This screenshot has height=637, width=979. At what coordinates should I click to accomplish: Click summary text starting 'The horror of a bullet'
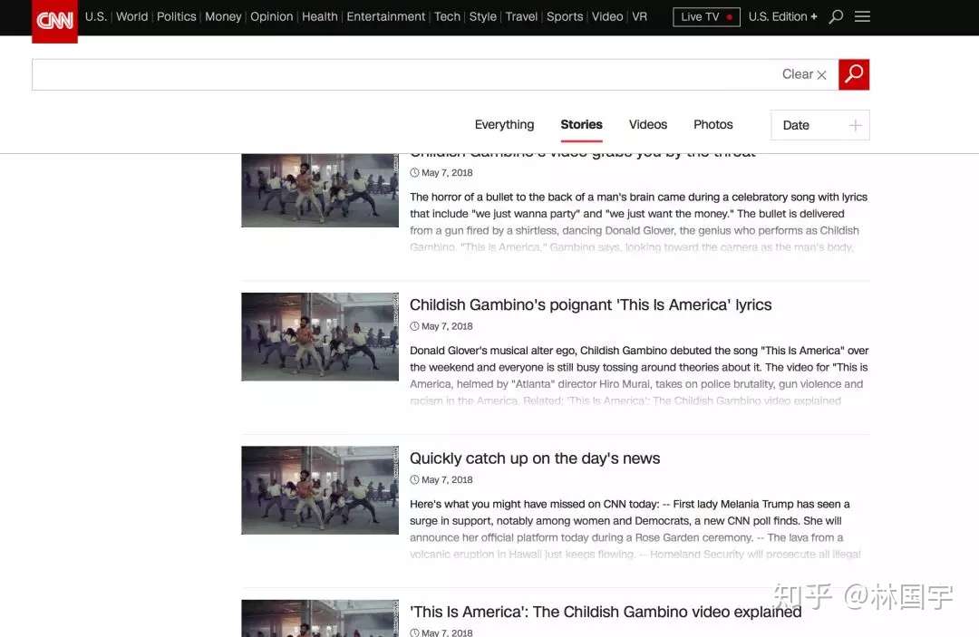click(x=638, y=222)
